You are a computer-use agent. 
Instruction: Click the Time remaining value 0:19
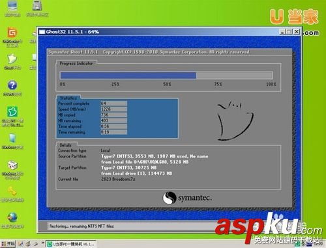click(113, 132)
